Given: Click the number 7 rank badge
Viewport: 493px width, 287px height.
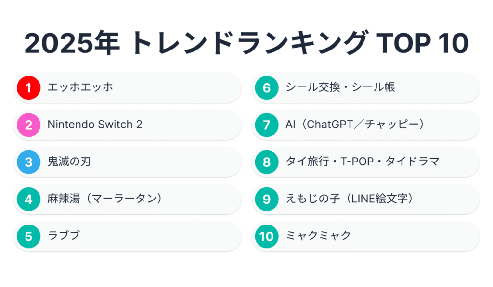Looking at the screenshot, I should [267, 125].
